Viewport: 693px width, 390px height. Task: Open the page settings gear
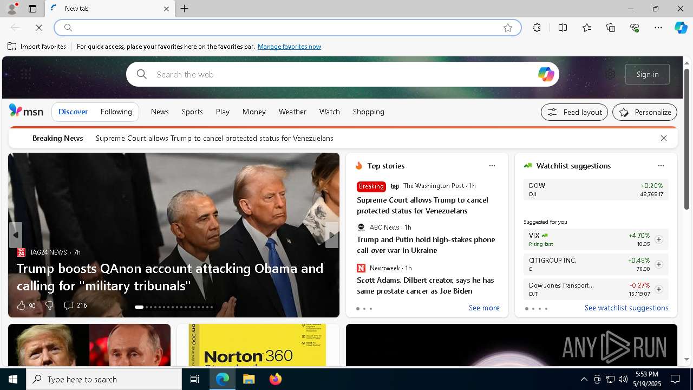click(610, 74)
